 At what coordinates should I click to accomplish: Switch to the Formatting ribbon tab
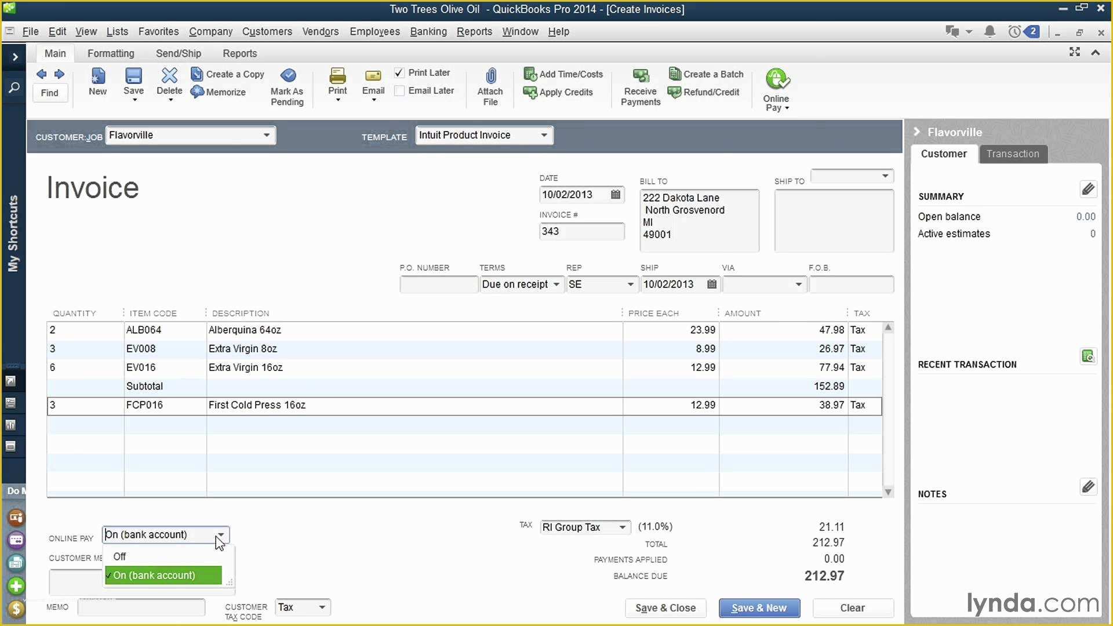pos(111,53)
